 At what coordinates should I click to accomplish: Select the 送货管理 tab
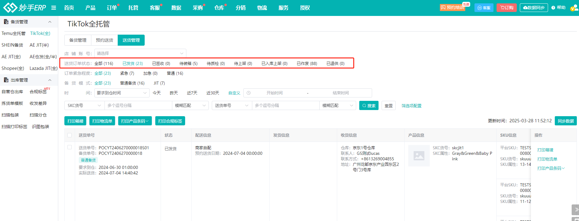click(131, 40)
